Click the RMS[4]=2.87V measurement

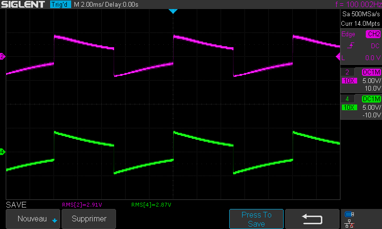(x=151, y=205)
